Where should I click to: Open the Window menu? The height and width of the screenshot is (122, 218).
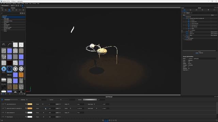click(x=34, y=3)
